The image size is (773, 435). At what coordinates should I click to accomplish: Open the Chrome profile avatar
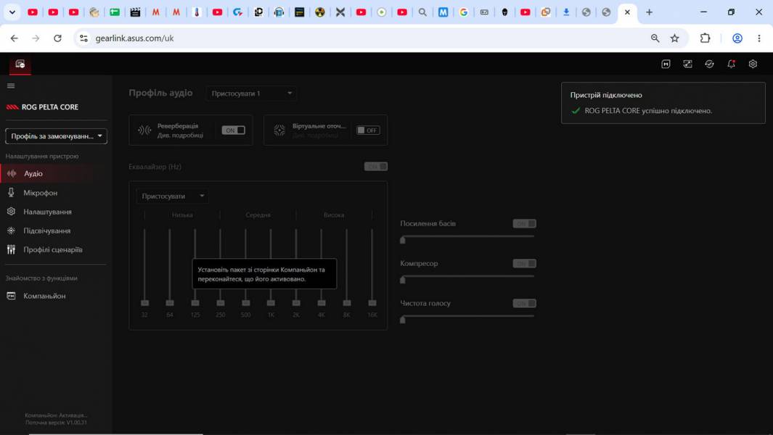[x=737, y=38]
